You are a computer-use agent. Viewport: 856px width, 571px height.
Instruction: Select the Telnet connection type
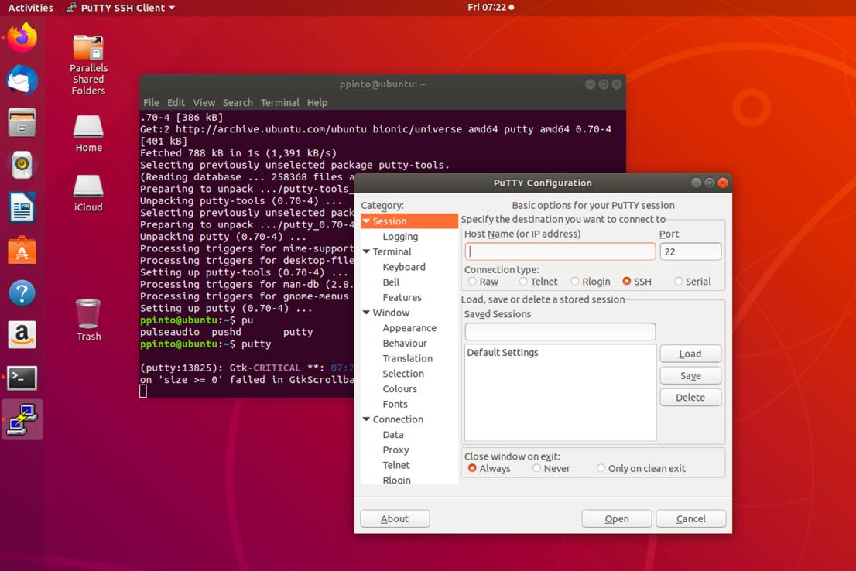coord(524,282)
